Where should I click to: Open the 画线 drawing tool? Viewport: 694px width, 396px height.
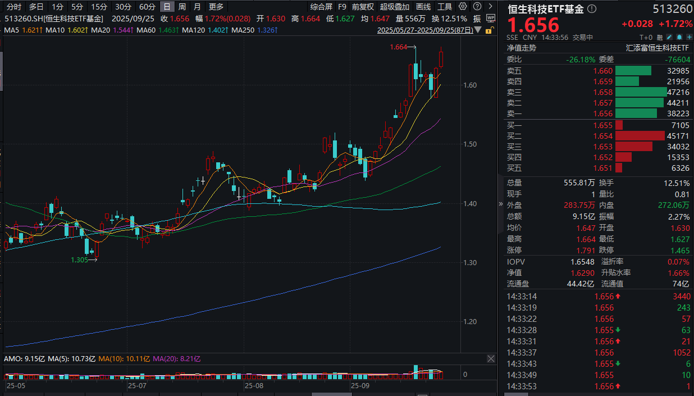click(x=423, y=7)
